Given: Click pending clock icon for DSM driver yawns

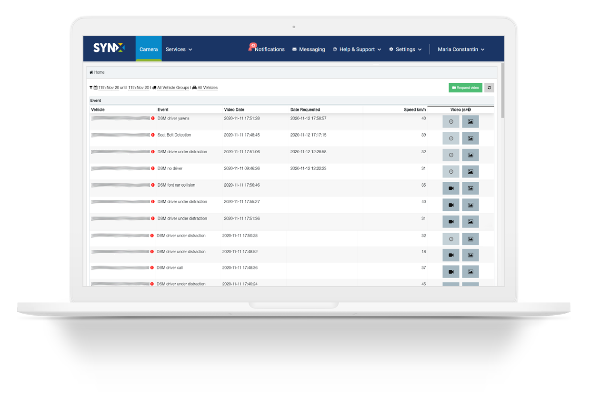Looking at the screenshot, I should [451, 122].
